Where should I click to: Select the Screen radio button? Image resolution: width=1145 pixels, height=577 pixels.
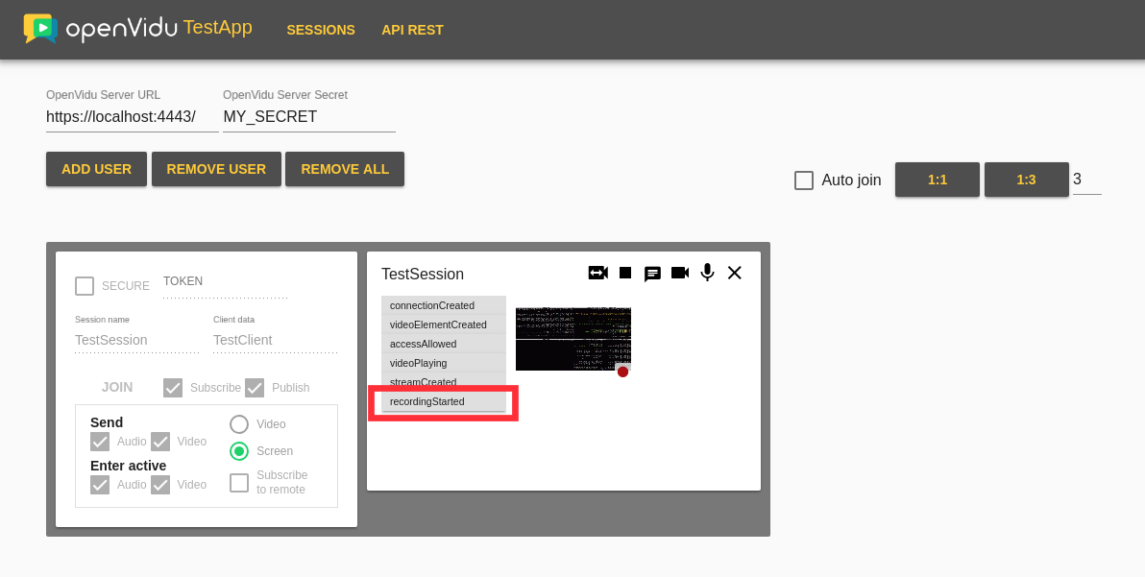[238, 451]
